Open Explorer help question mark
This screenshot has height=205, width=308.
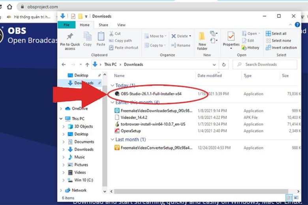pos(297,25)
